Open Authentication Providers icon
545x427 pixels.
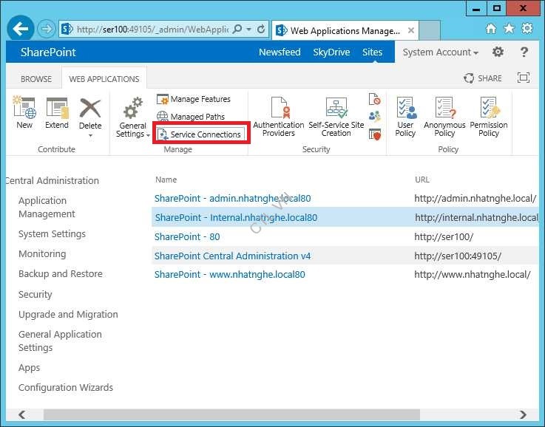pos(280,108)
